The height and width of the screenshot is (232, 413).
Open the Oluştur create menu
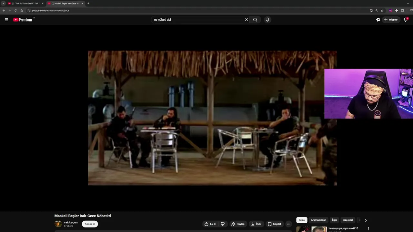coord(391,20)
